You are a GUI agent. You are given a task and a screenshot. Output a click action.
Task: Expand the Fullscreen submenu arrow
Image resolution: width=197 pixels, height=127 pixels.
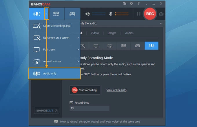click(x=78, y=50)
